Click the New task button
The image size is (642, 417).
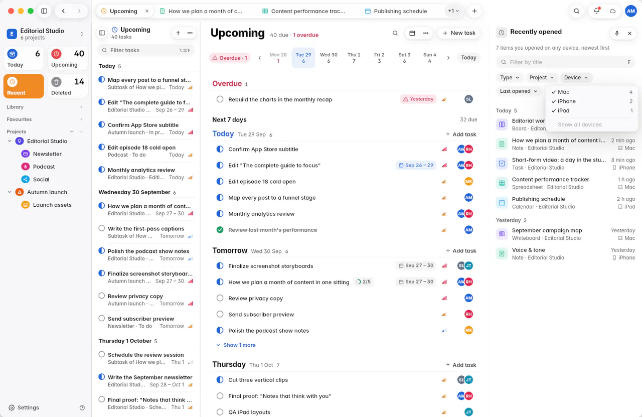click(x=458, y=33)
